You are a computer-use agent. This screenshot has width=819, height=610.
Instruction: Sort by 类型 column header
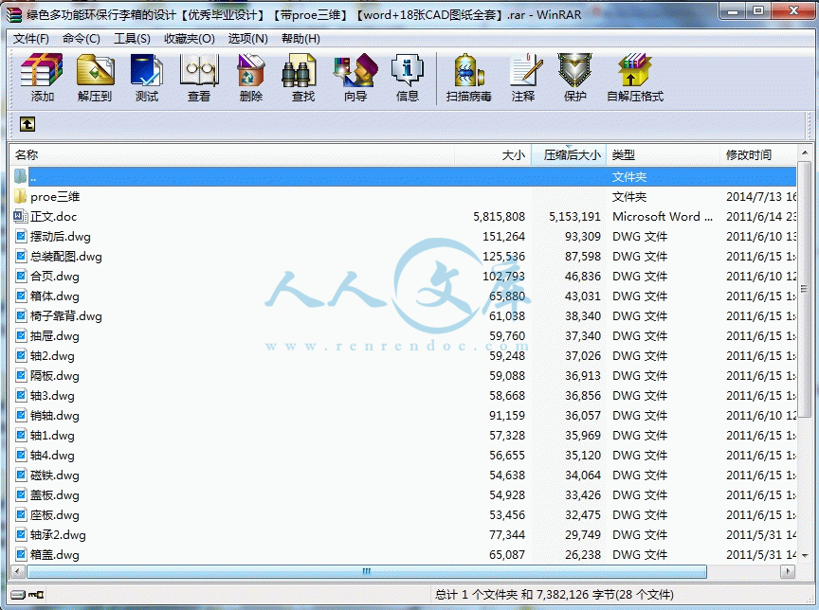(663, 155)
